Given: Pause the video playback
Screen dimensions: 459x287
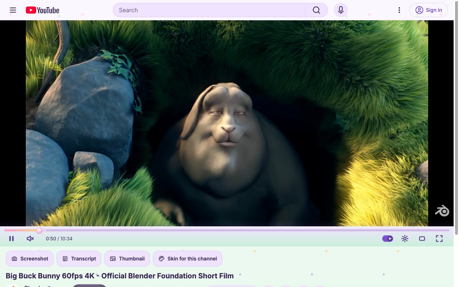Looking at the screenshot, I should (x=11, y=239).
